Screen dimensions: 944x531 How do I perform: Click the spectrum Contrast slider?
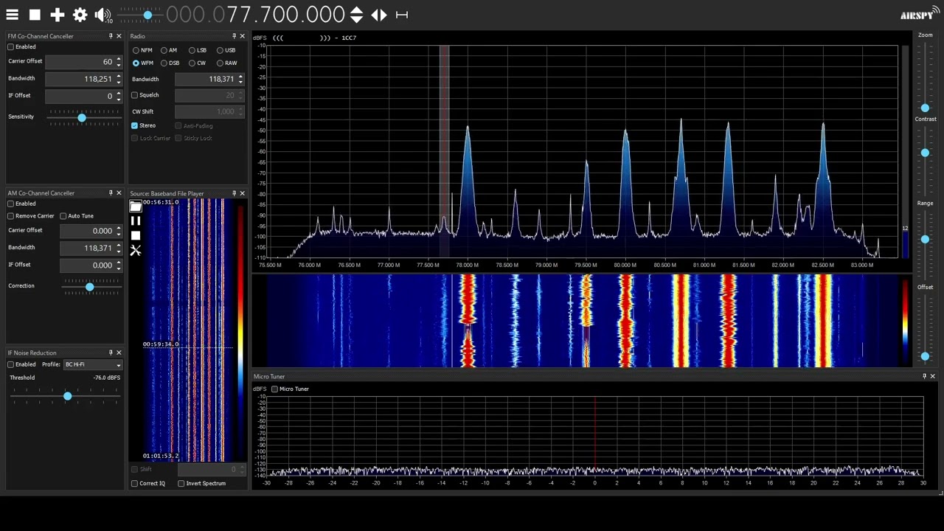pos(925,160)
